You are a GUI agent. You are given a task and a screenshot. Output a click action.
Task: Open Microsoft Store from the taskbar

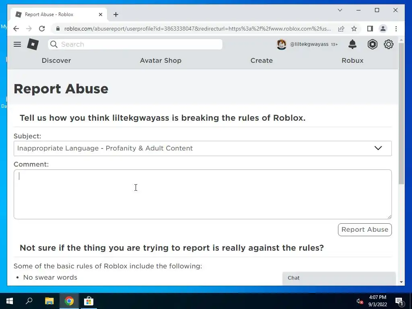89,301
